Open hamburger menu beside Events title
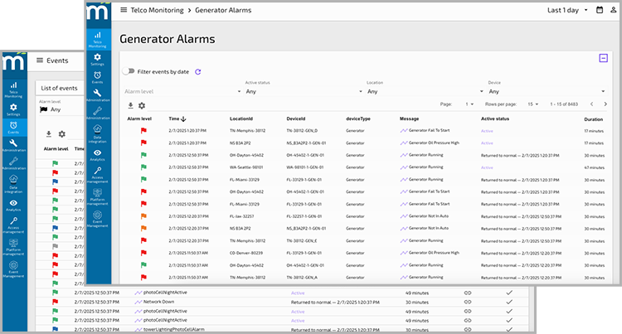This screenshot has width=622, height=334. click(40, 61)
